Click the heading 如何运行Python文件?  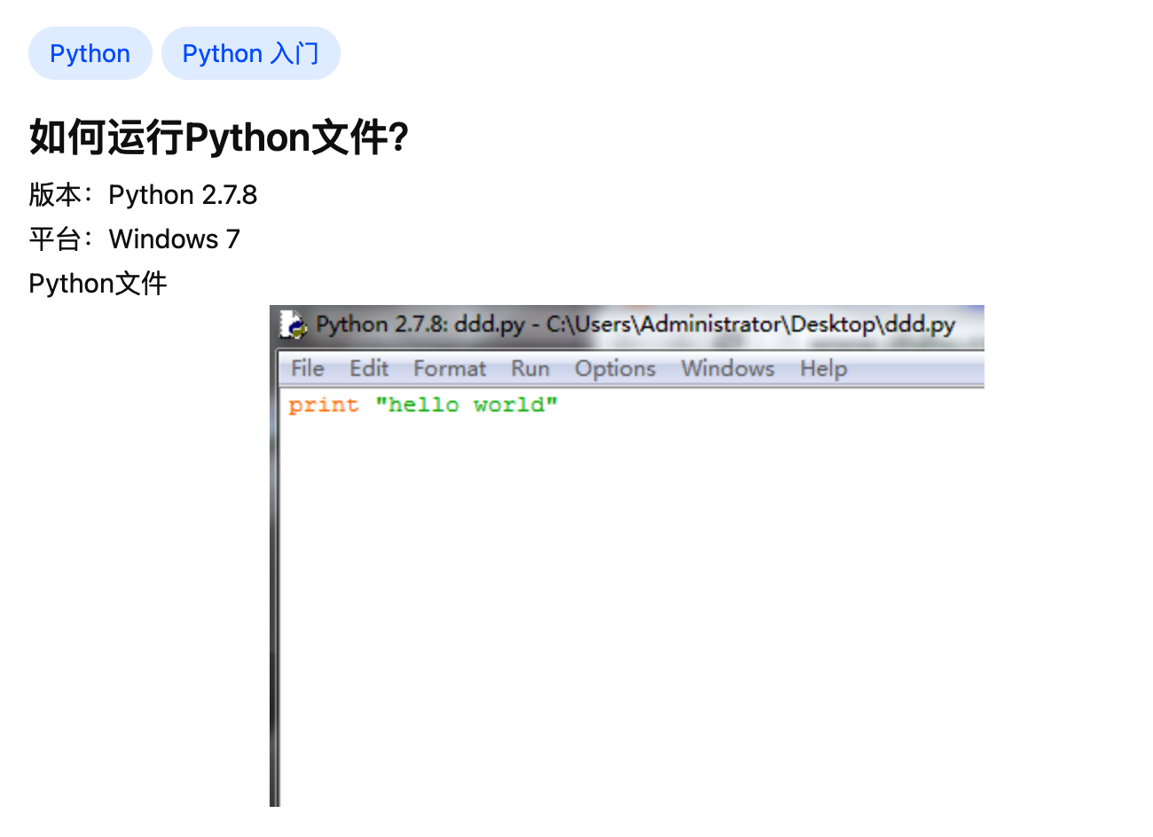click(218, 137)
